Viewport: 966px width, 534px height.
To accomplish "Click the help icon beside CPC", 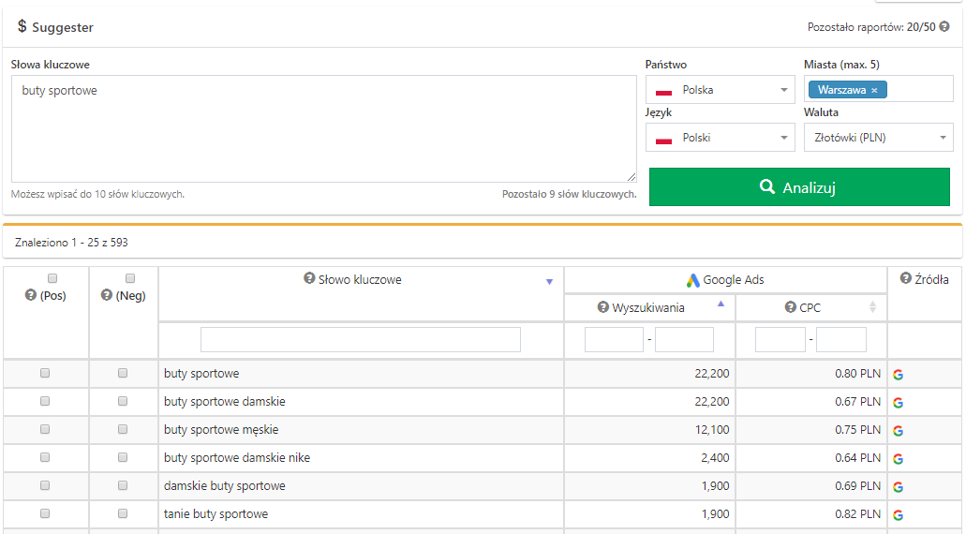I will pyautogui.click(x=790, y=307).
